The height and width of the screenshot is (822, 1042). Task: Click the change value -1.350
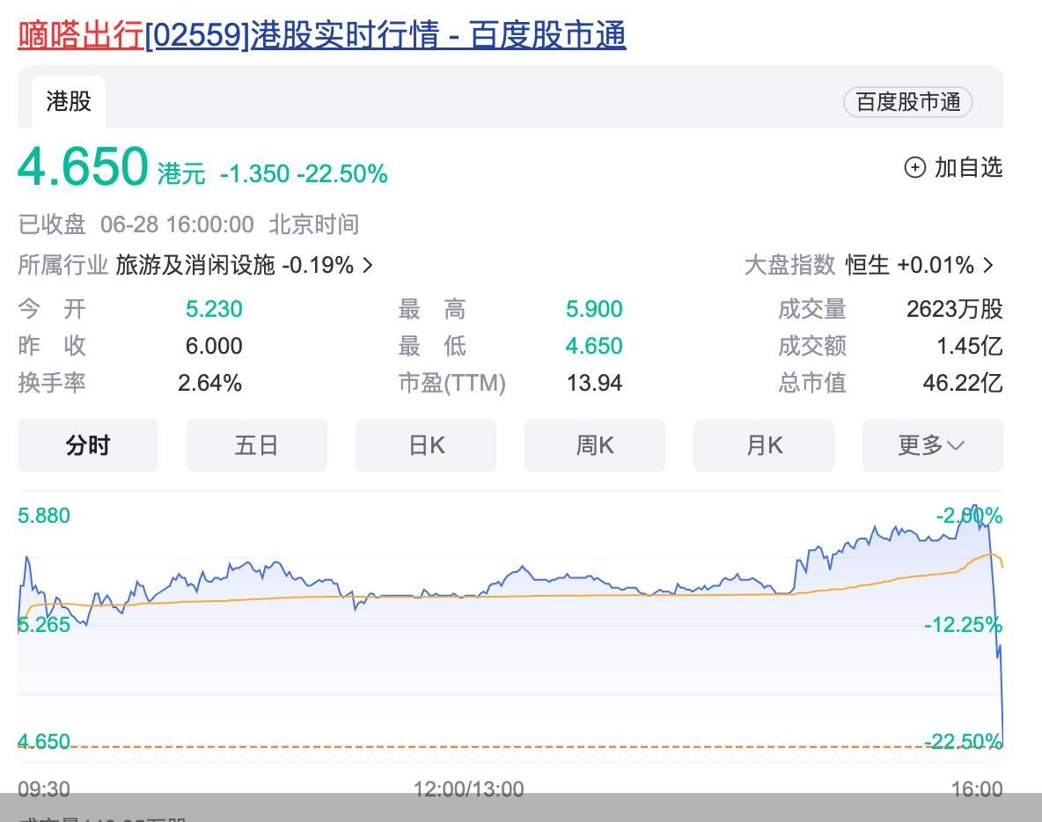(254, 174)
